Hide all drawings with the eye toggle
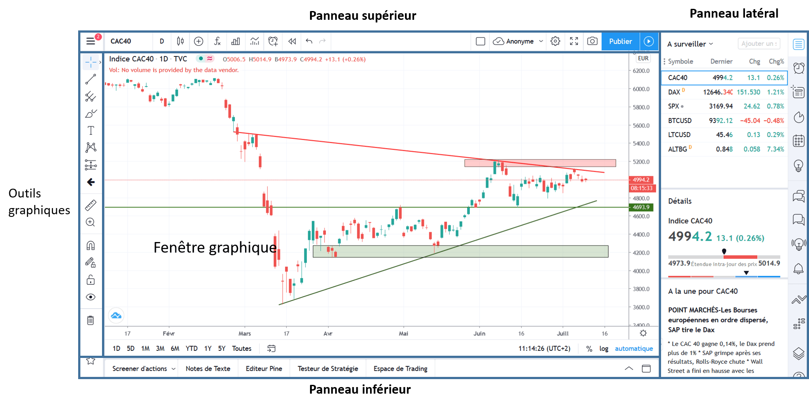 pos(91,297)
